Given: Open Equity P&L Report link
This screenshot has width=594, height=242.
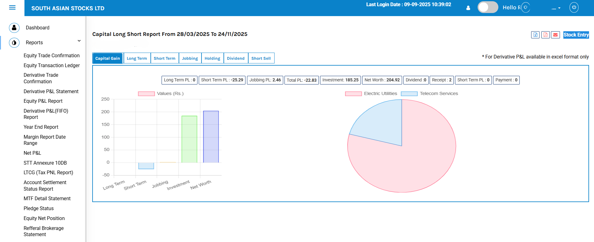Looking at the screenshot, I should [43, 101].
